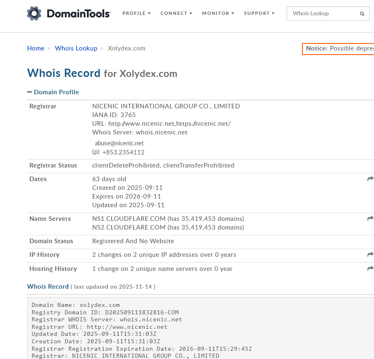This screenshot has width=374, height=359.
Task: Click into the Whois Lookup search field
Action: [323, 14]
